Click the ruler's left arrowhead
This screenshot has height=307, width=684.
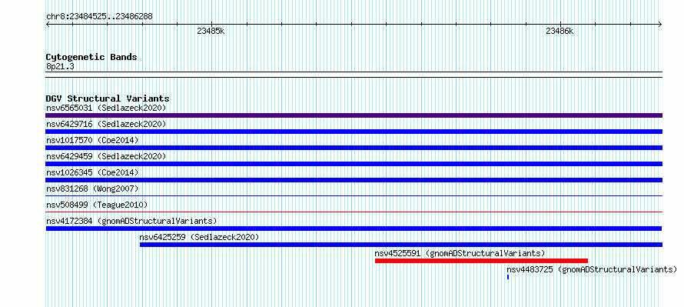click(48, 24)
